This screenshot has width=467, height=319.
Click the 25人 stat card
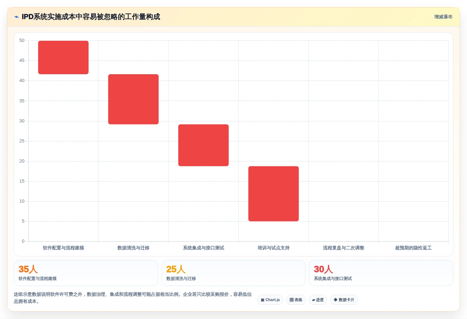(x=233, y=273)
